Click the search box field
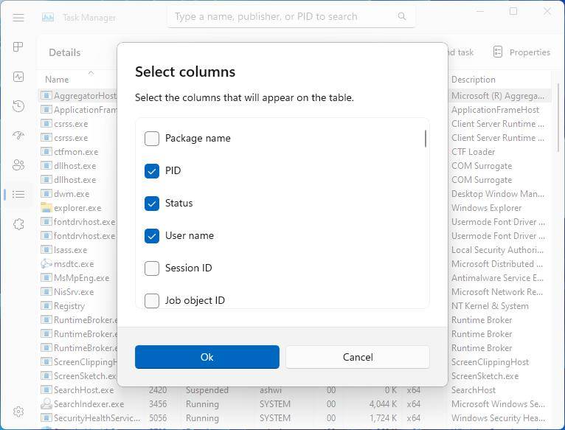The height and width of the screenshot is (430, 565). pos(291,16)
